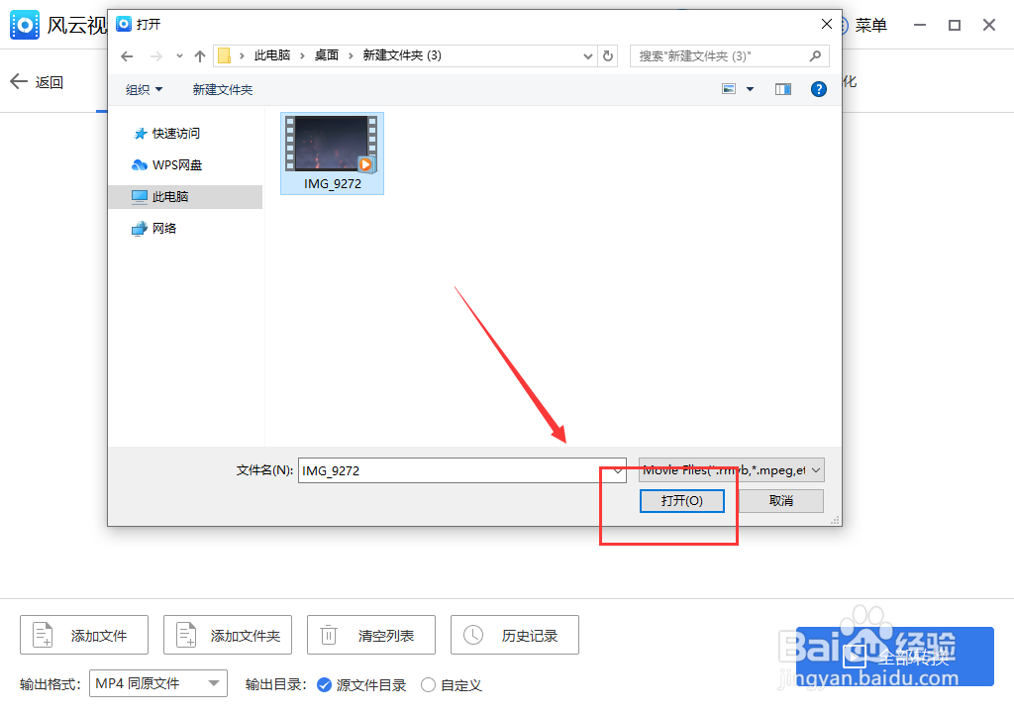Go forward in the dialog navigation
The width and height of the screenshot is (1014, 713).
click(x=155, y=56)
